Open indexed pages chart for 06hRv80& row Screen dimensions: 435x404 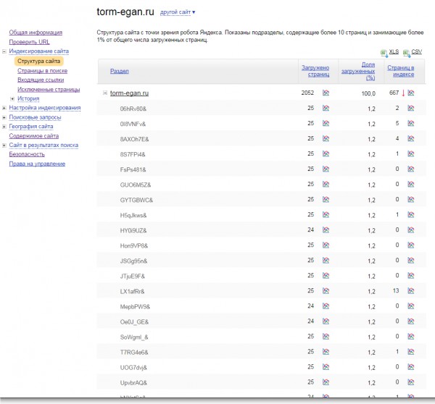[x=411, y=108]
